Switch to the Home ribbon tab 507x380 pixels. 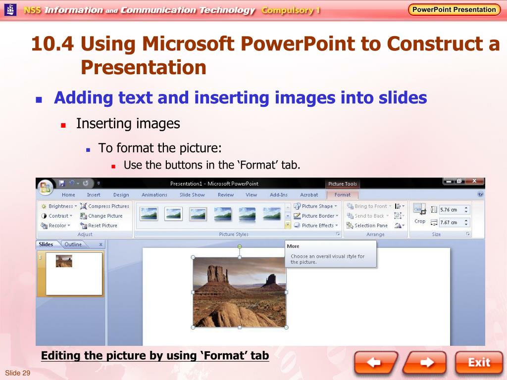(68, 195)
